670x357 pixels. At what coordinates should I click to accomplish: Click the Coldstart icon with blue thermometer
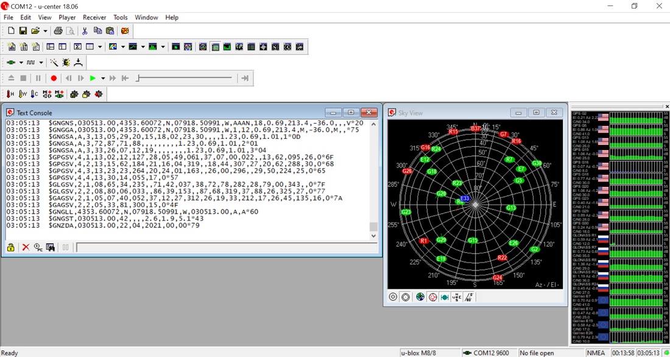pyautogui.click(x=34, y=94)
